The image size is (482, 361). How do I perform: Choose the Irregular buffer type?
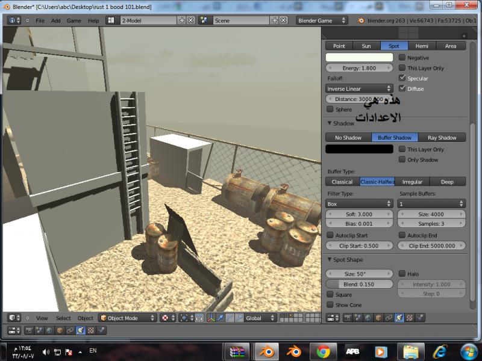[412, 182]
